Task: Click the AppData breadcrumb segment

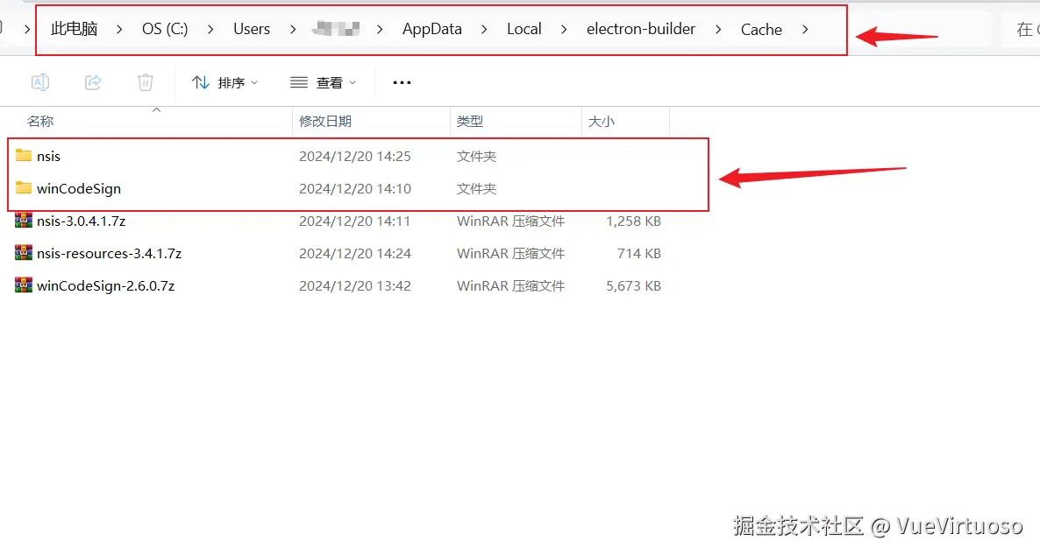Action: coord(431,29)
